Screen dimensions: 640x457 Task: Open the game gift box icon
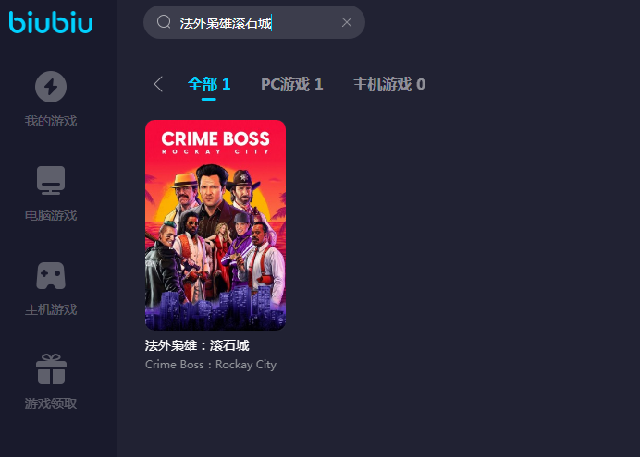click(x=51, y=369)
